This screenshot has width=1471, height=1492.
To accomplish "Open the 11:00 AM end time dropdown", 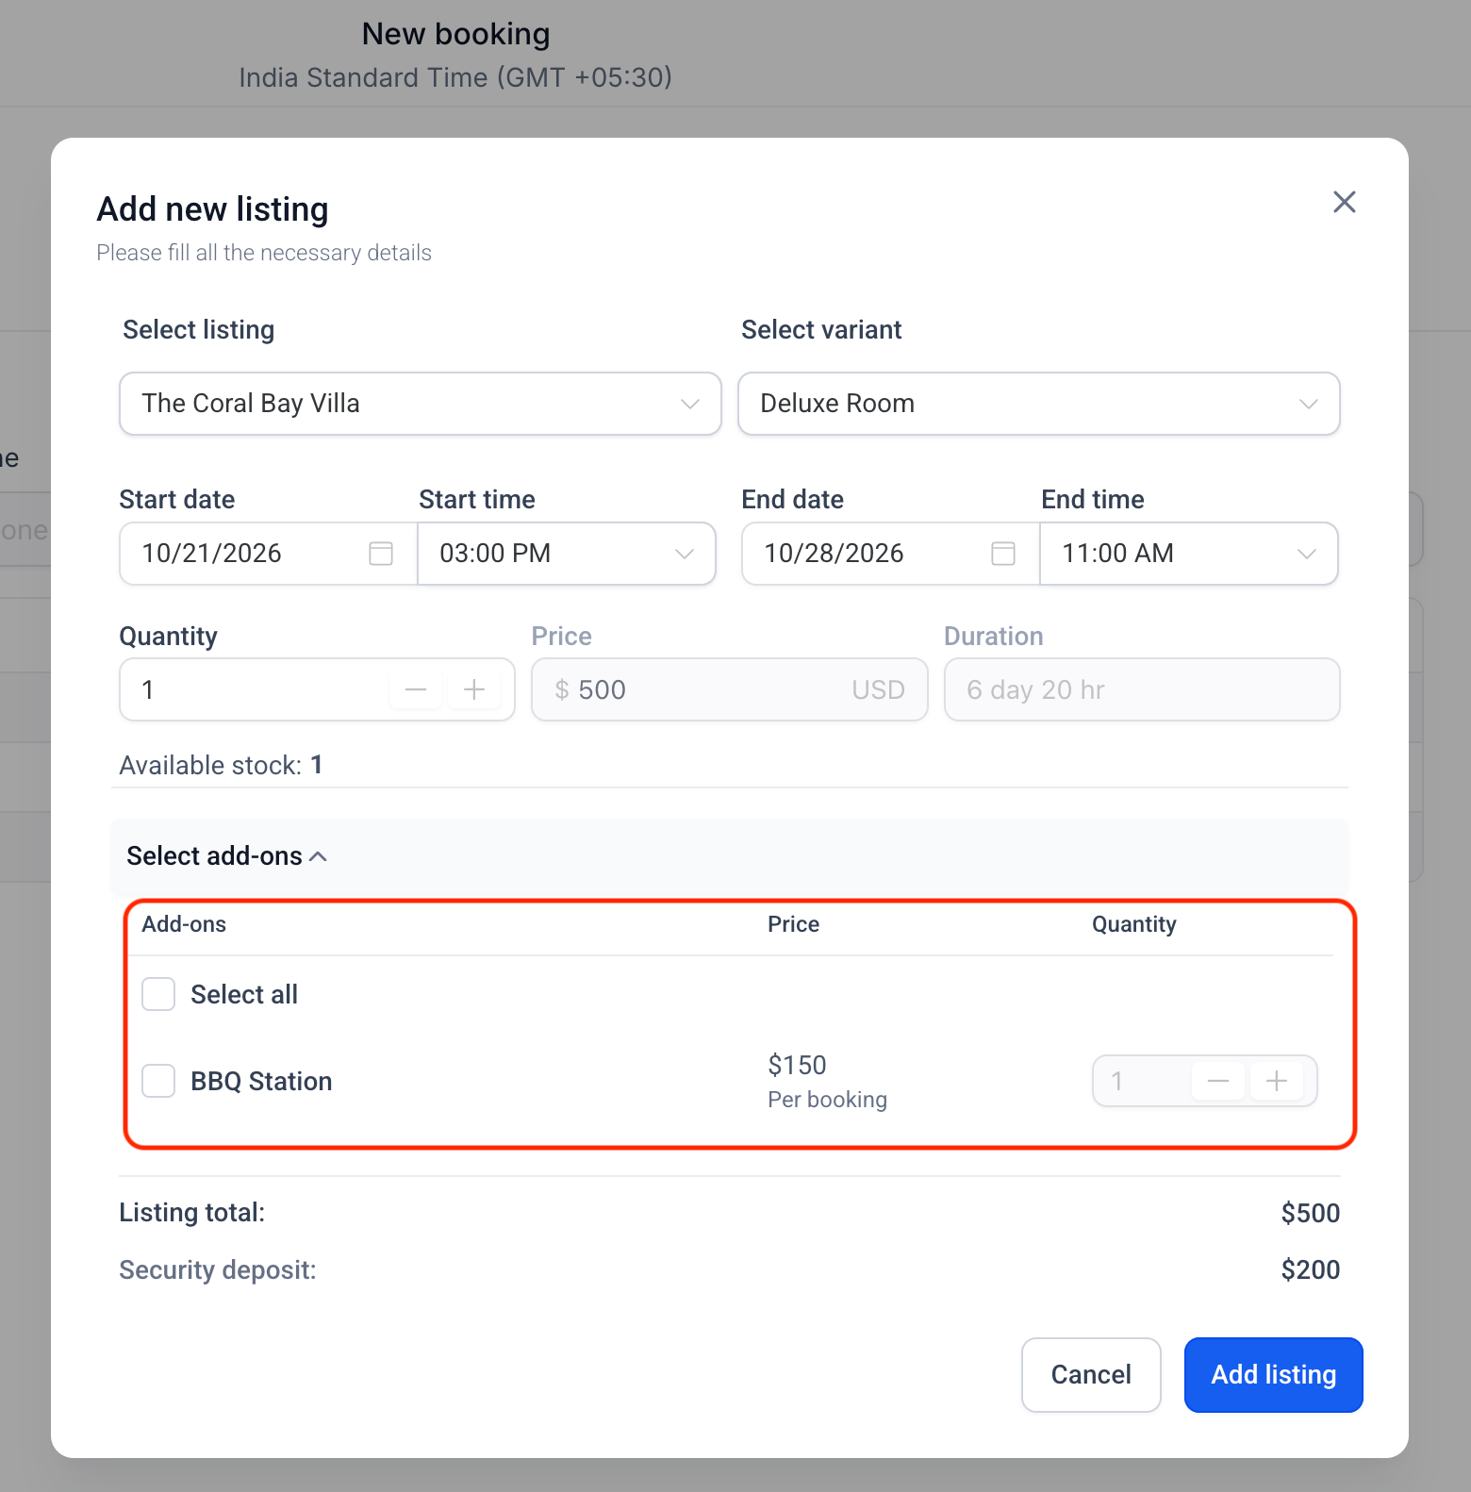I will 1189,554.
